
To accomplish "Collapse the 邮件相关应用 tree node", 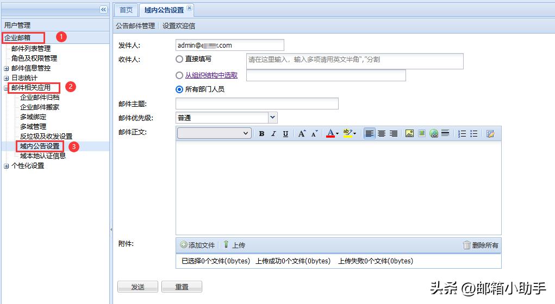I will (x=7, y=88).
